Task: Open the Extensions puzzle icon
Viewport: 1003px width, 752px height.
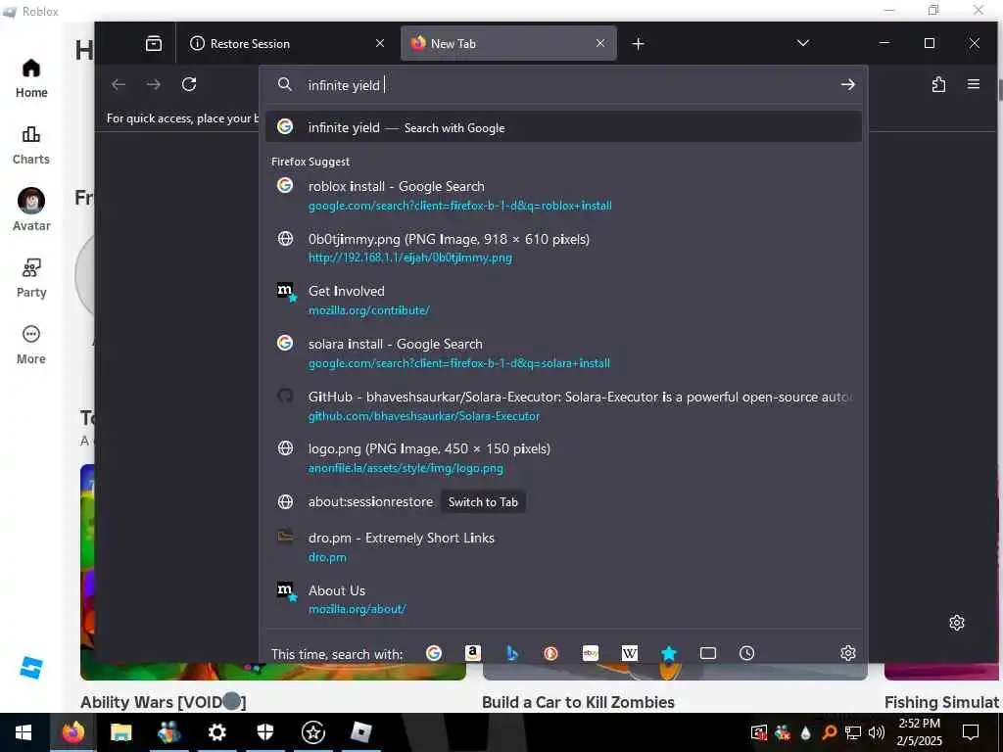Action: click(x=938, y=84)
